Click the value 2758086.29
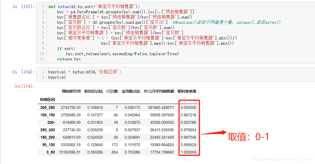 (71, 115)
